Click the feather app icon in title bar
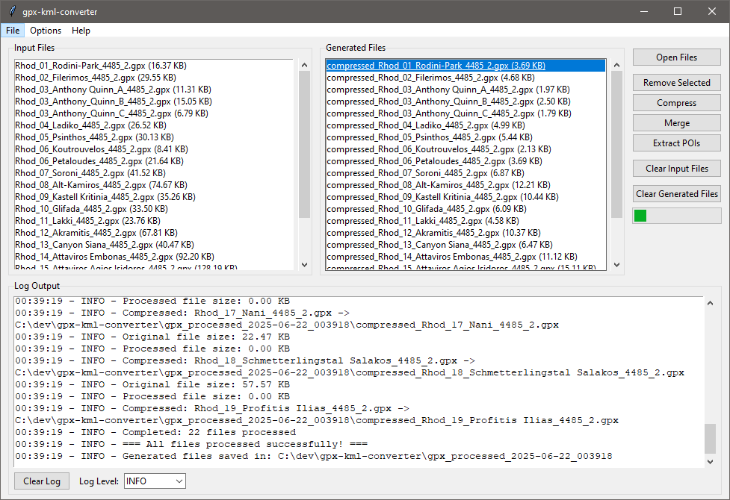Image resolution: width=730 pixels, height=500 pixels. point(13,11)
